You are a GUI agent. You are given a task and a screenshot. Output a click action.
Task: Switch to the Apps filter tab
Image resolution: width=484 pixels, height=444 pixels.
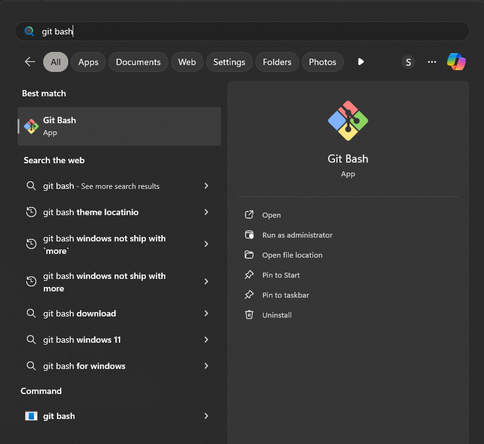(x=88, y=62)
